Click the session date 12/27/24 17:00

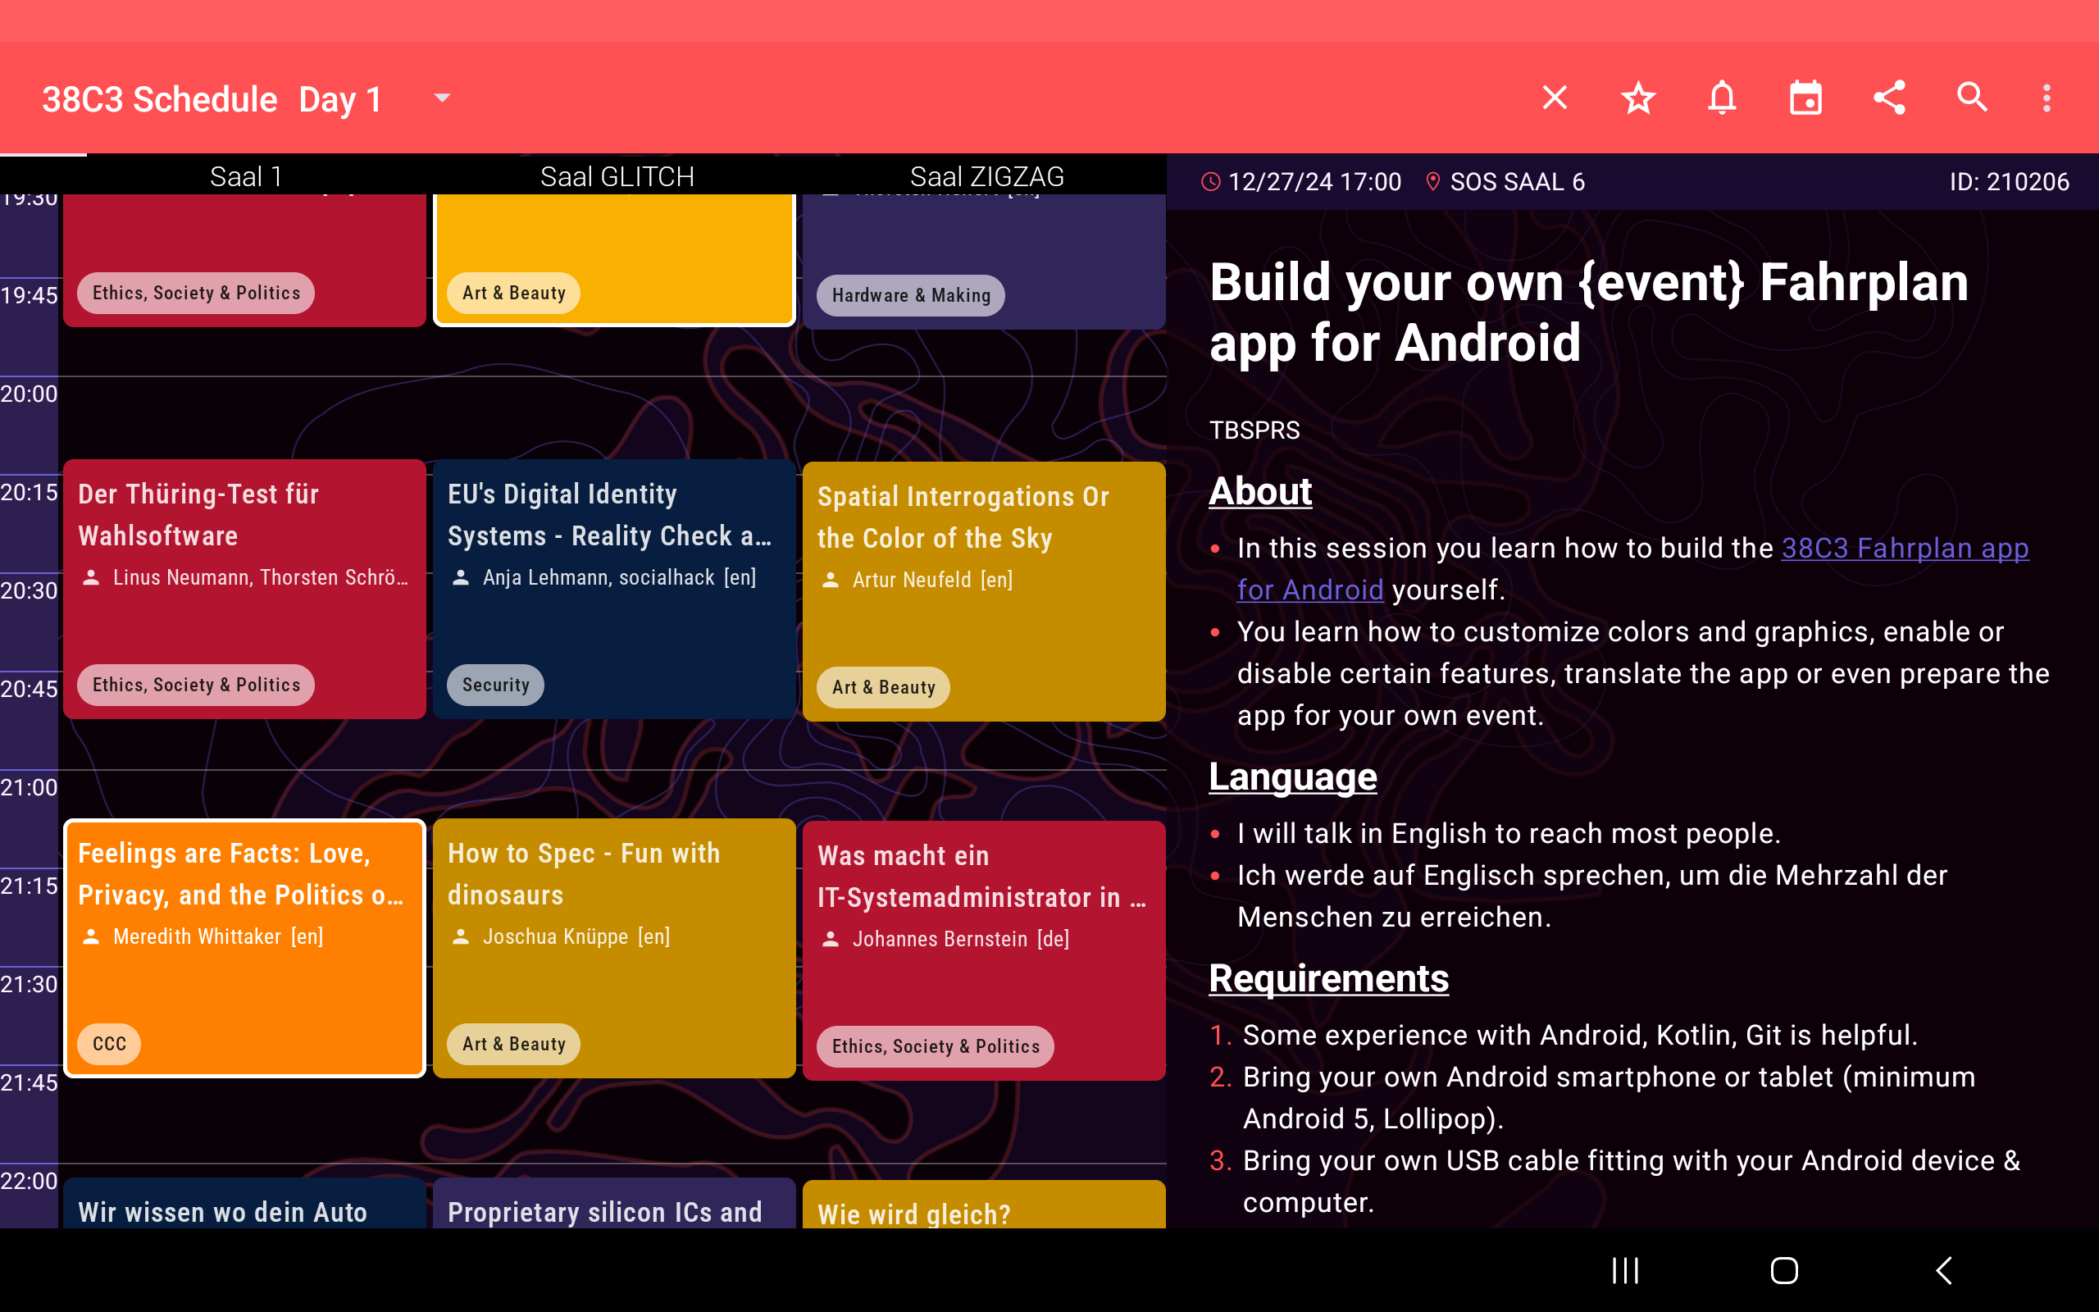click(x=1314, y=181)
